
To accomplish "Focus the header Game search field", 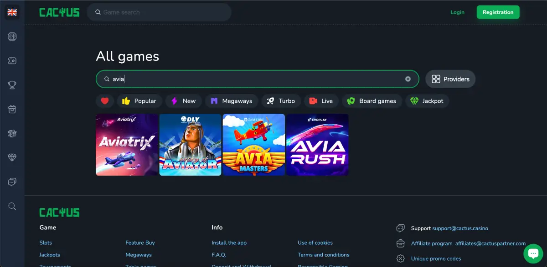I will pyautogui.click(x=159, y=12).
